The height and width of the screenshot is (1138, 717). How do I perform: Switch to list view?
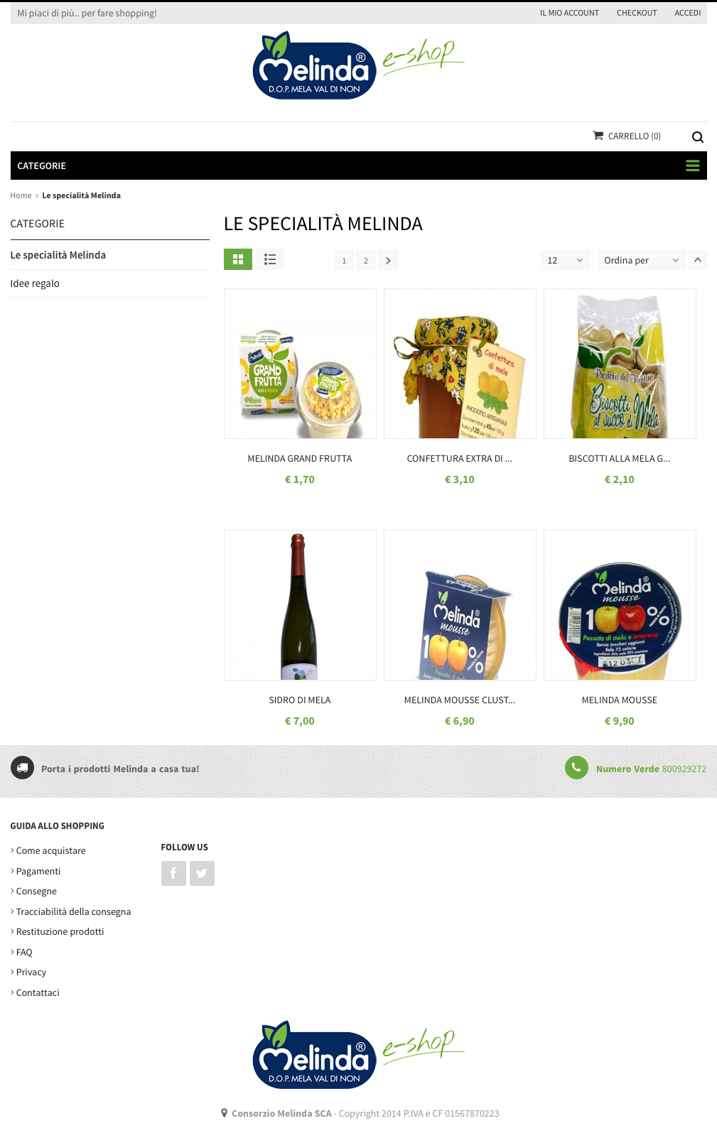(270, 259)
